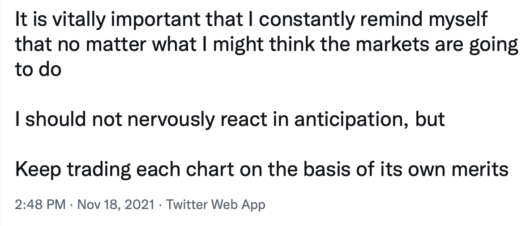Click the line 'I should not nervously react'
Screen dimensions: 530x226
pos(230,119)
